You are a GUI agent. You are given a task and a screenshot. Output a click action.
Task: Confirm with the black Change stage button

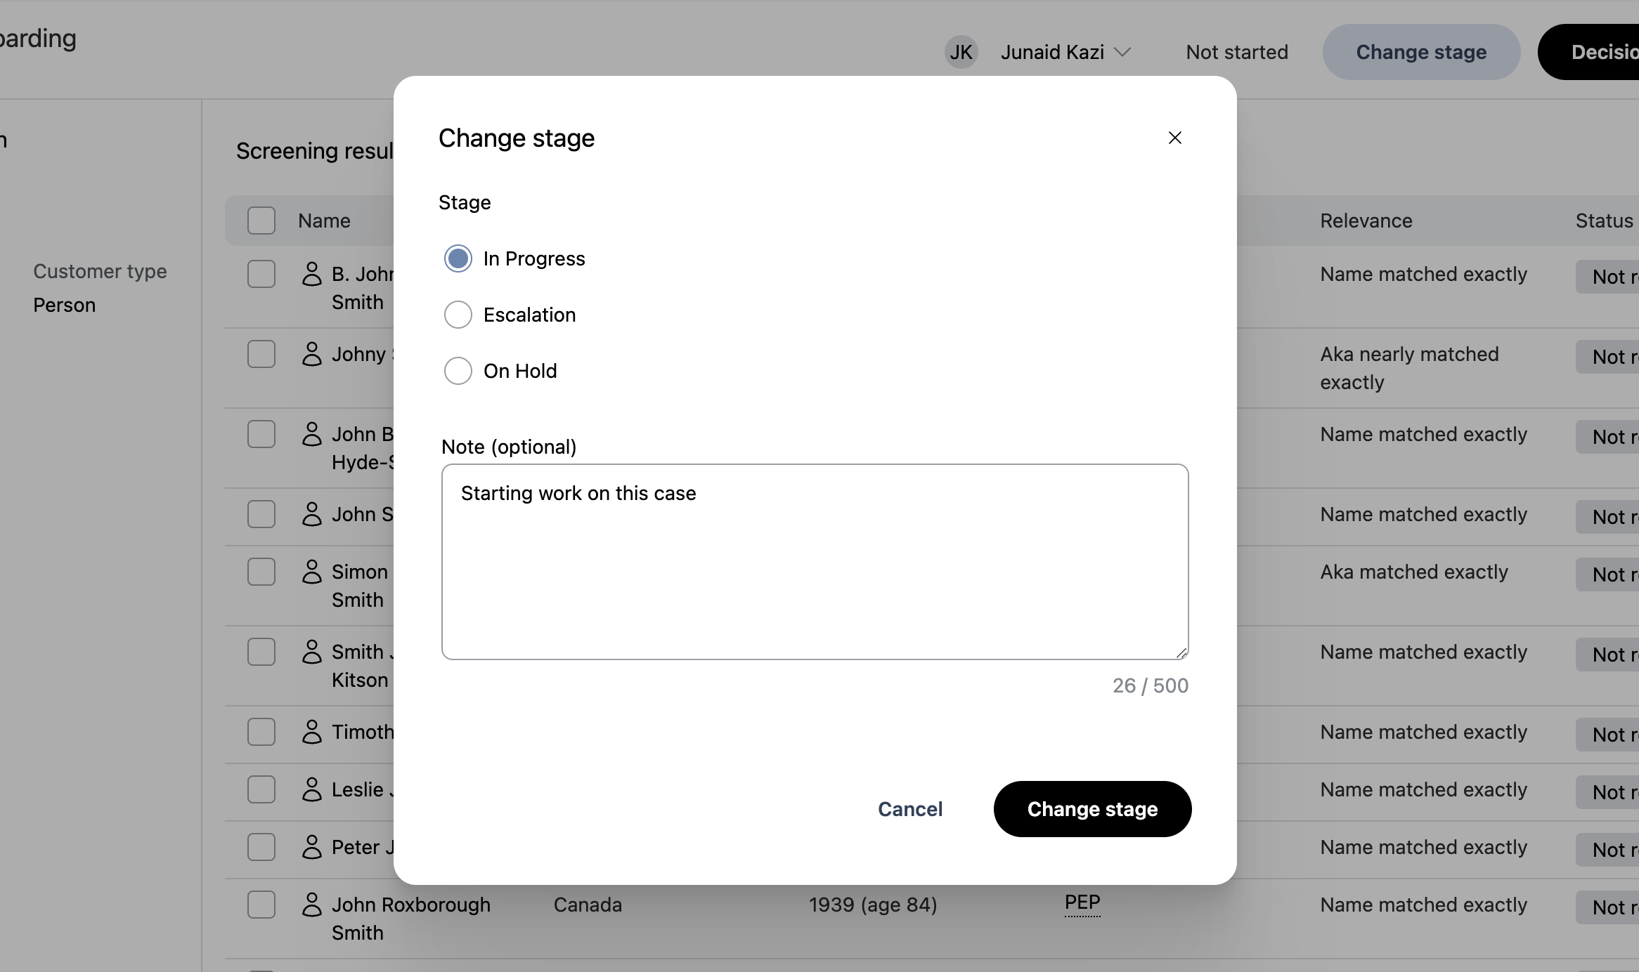(1092, 809)
